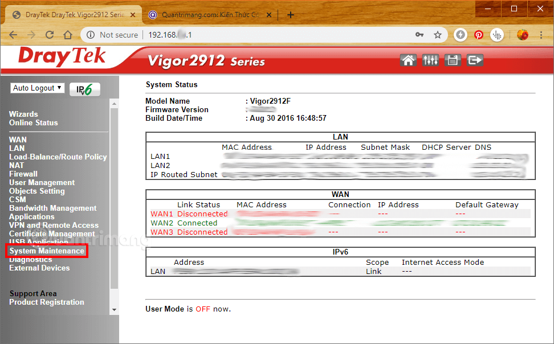Open the Auto Logout dropdown
The width and height of the screenshot is (554, 344).
click(x=38, y=88)
